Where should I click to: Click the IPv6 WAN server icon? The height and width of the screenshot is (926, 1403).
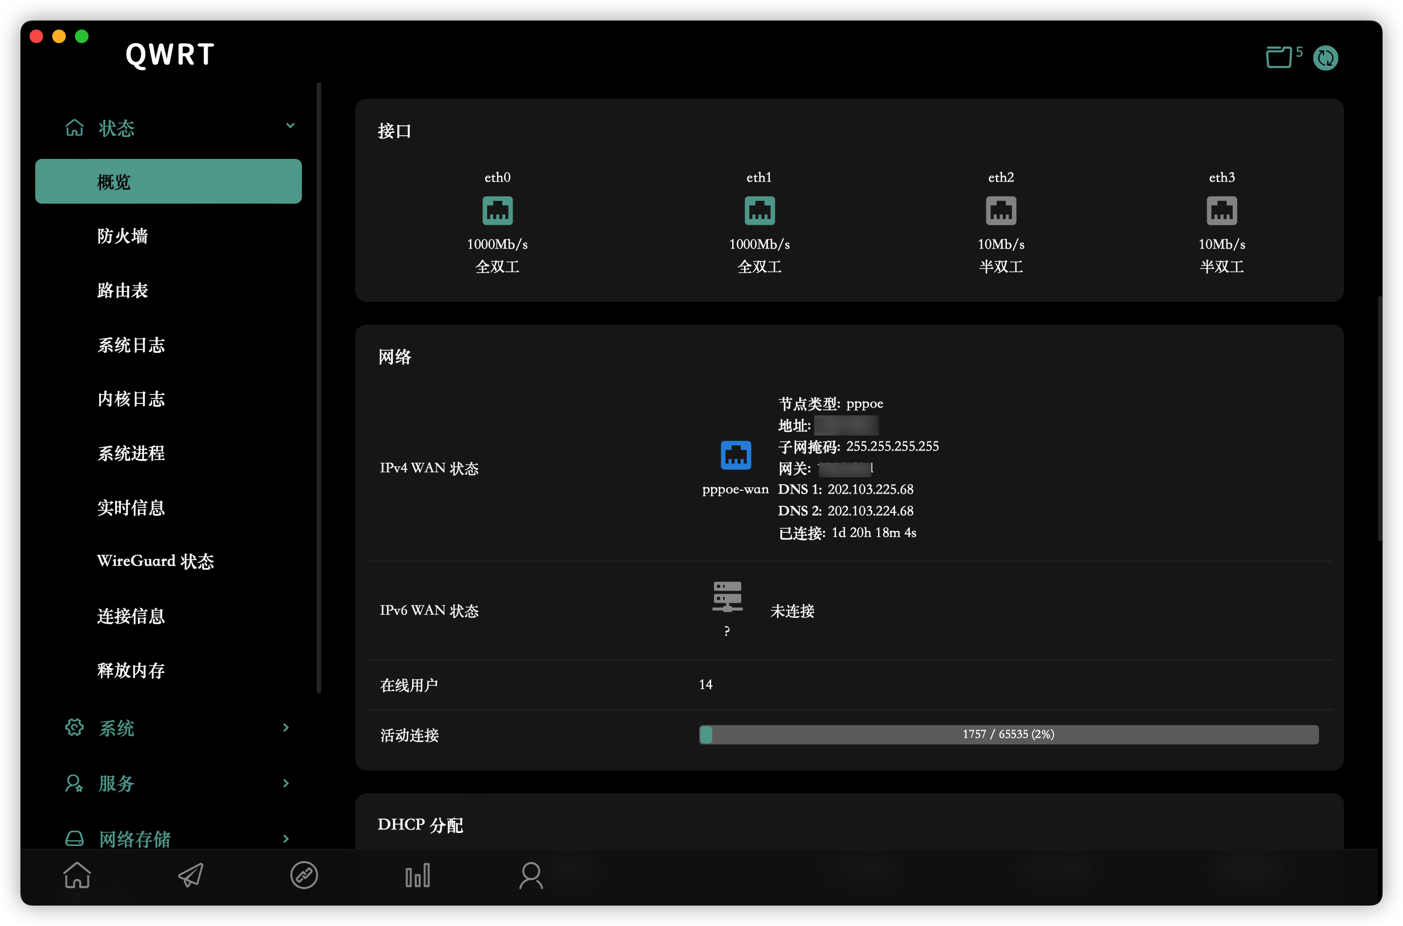click(x=727, y=596)
